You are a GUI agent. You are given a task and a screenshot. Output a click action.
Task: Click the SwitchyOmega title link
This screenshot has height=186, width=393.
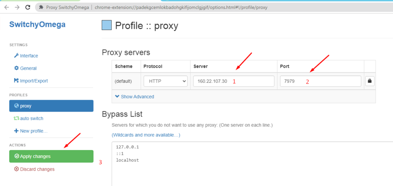37,25
